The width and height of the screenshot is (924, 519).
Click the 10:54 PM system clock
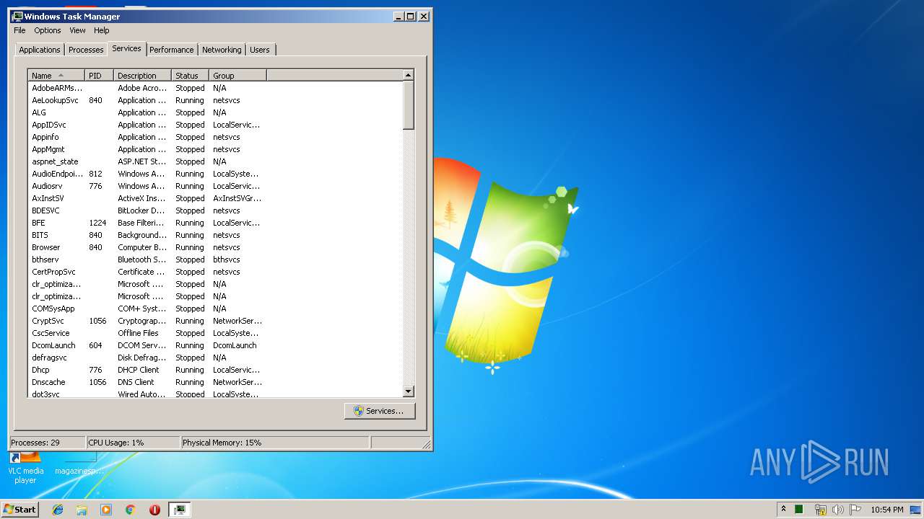pos(887,510)
